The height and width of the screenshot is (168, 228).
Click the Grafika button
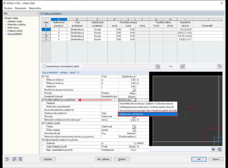click(122, 159)
